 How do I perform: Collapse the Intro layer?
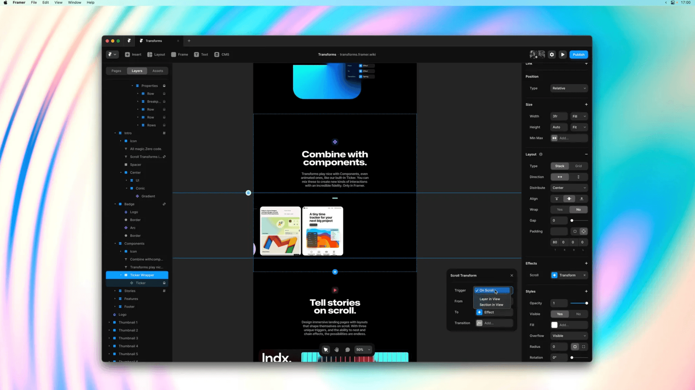pos(115,133)
